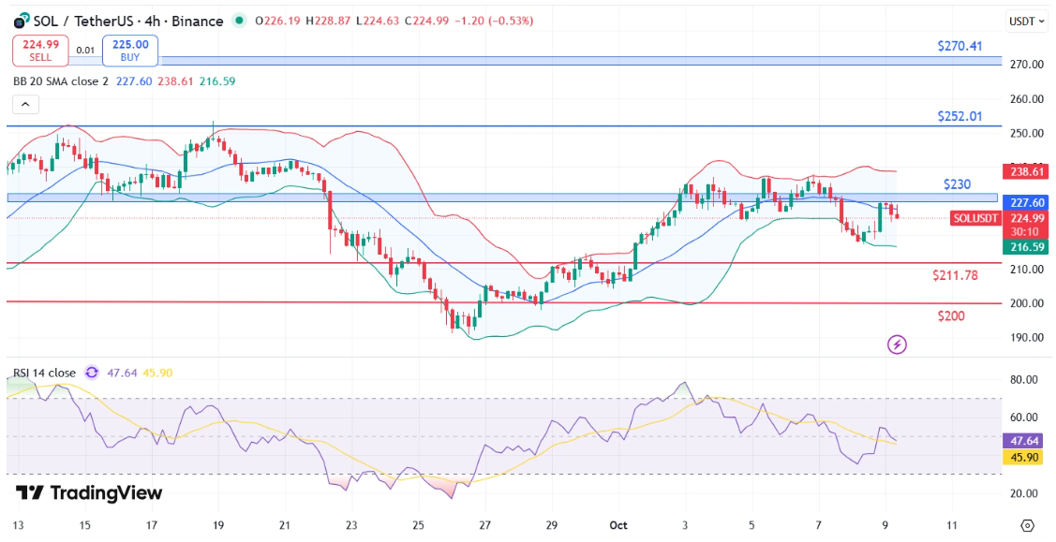The height and width of the screenshot is (542, 1056).
Task: Select the BB 20 SMA close indicator legend
Action: (61, 81)
